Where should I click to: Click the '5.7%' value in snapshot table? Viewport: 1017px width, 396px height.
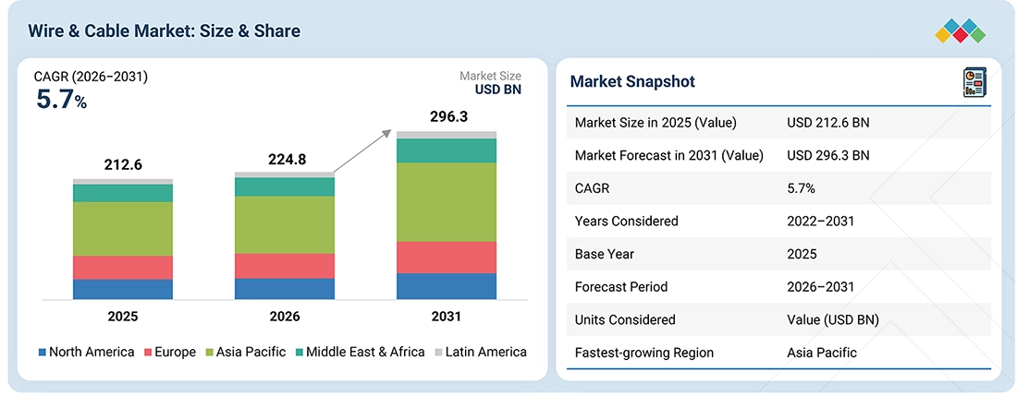801,188
